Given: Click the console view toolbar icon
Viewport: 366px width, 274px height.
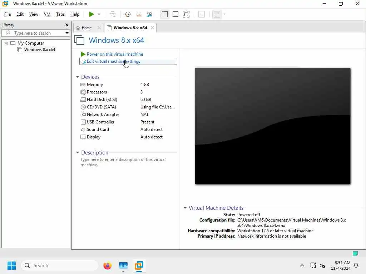Looking at the screenshot, I should tap(202, 14).
